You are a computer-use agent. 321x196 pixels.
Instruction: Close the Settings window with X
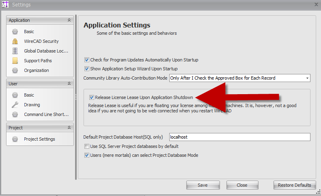(x=316, y=4)
